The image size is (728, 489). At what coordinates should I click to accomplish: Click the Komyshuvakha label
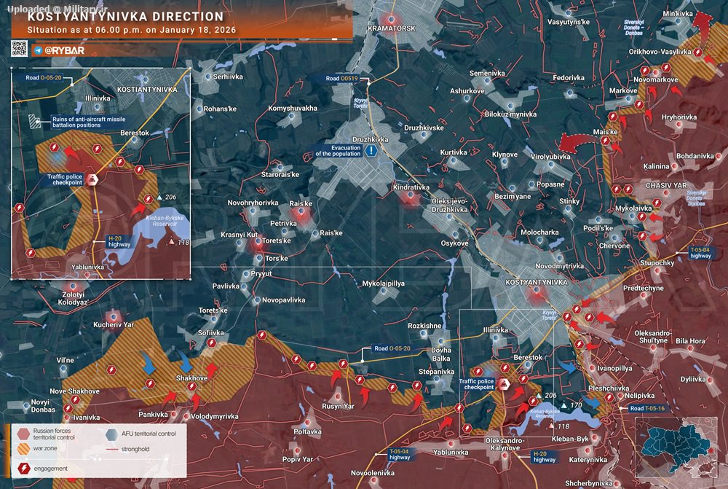pyautogui.click(x=293, y=109)
